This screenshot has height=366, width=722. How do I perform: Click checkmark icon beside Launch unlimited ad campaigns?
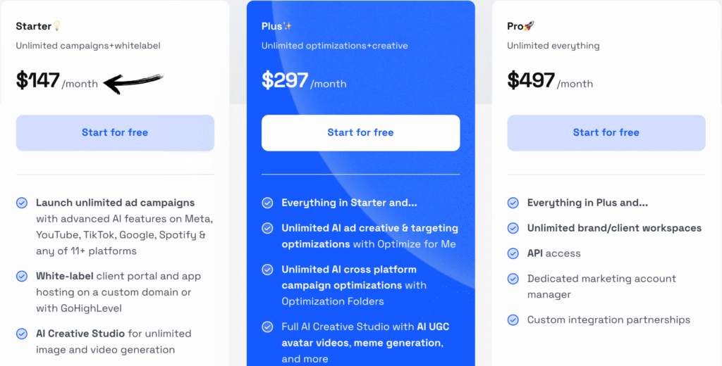click(22, 203)
